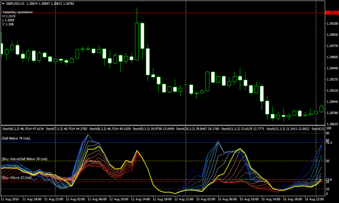339x203 pixels.
Task: Click the Buy Above/Sell Below 50 Line label
Action: click(x=24, y=159)
